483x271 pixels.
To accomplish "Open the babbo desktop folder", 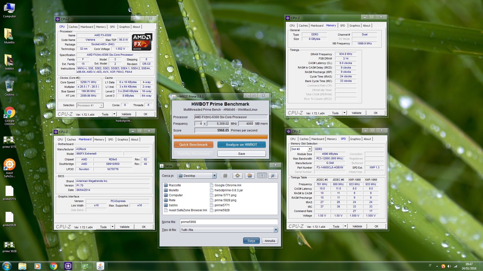I will pyautogui.click(x=9, y=62).
